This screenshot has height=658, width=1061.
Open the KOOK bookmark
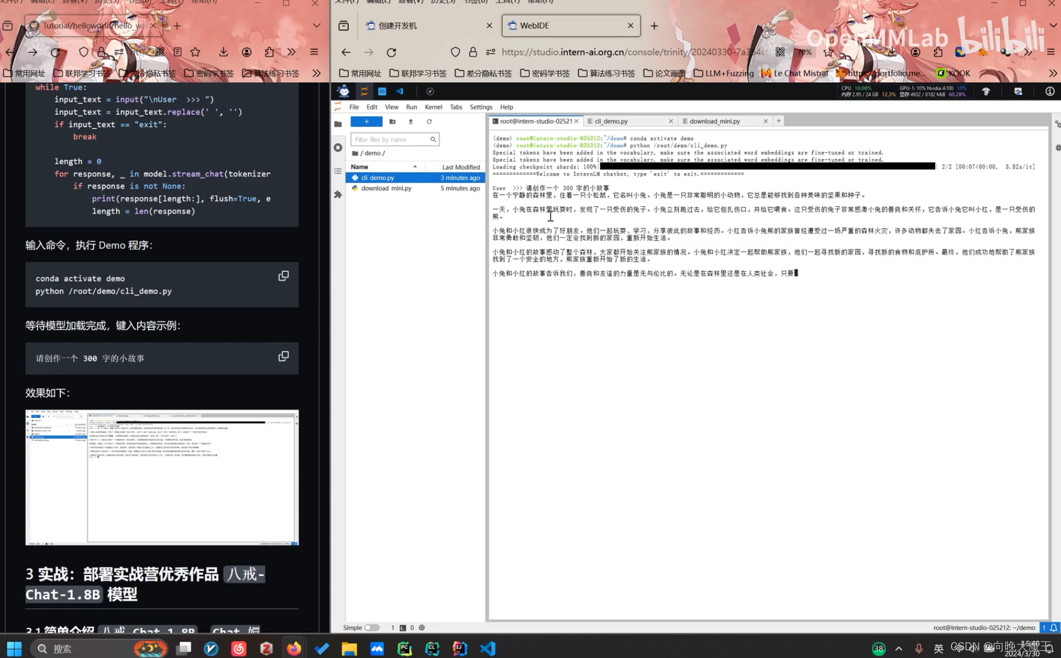pos(953,73)
